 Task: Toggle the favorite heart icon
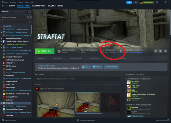point(166,51)
